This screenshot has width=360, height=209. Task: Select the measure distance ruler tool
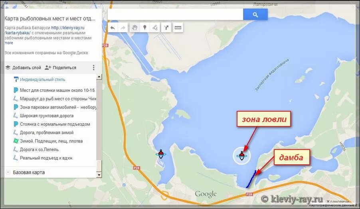coord(178,28)
